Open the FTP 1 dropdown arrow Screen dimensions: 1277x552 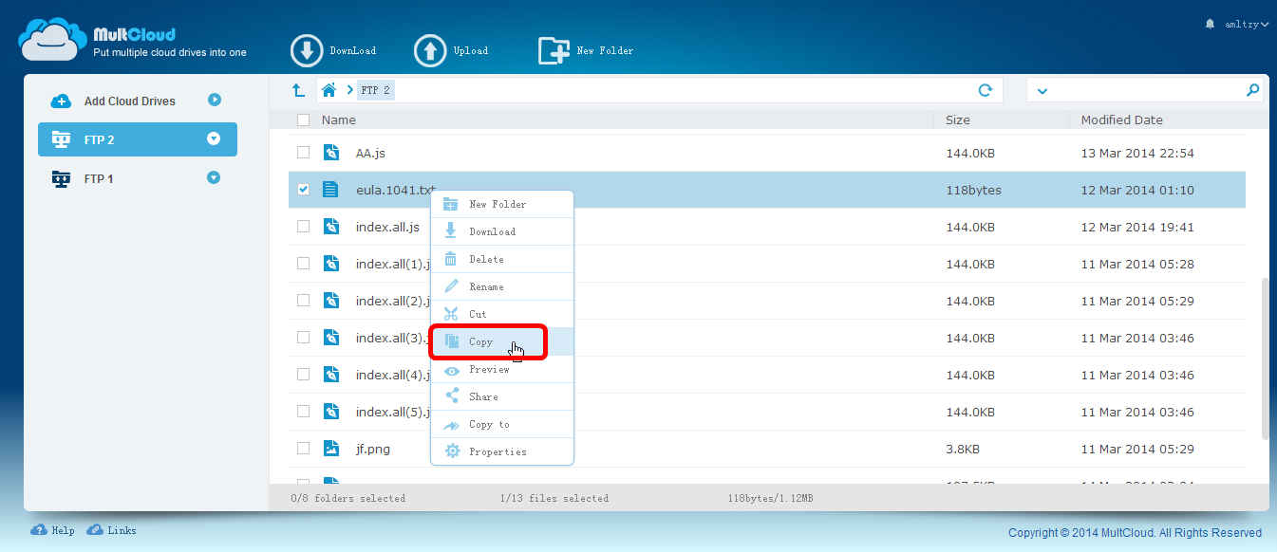[x=214, y=177]
